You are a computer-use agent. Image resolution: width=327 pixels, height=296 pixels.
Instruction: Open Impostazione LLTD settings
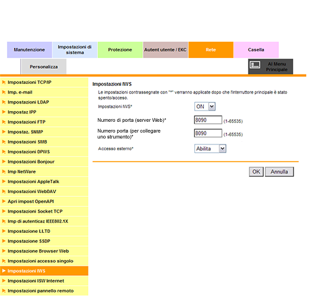click(x=44, y=231)
